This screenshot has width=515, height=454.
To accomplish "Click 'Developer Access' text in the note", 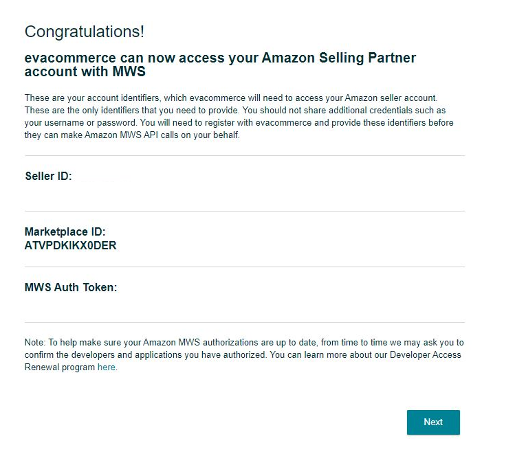I will [x=426, y=354].
